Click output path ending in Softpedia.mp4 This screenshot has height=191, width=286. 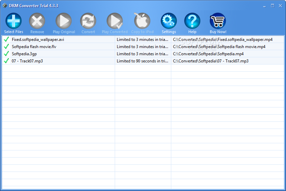pyautogui.click(x=208, y=54)
